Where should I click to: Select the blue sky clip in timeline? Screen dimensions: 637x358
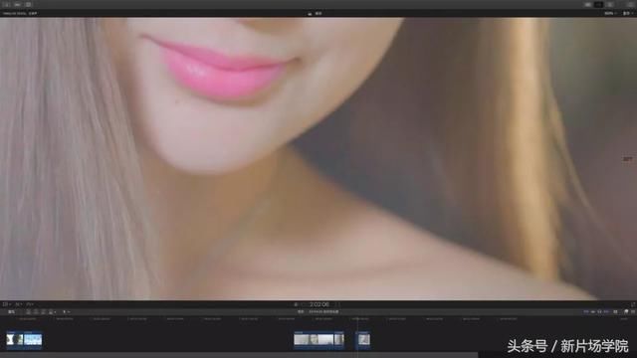(33, 339)
